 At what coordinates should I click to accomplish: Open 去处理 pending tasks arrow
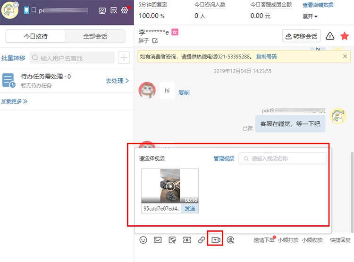pyautogui.click(x=117, y=81)
